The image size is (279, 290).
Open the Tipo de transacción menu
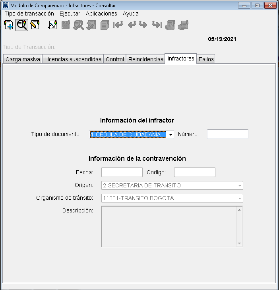(29, 14)
